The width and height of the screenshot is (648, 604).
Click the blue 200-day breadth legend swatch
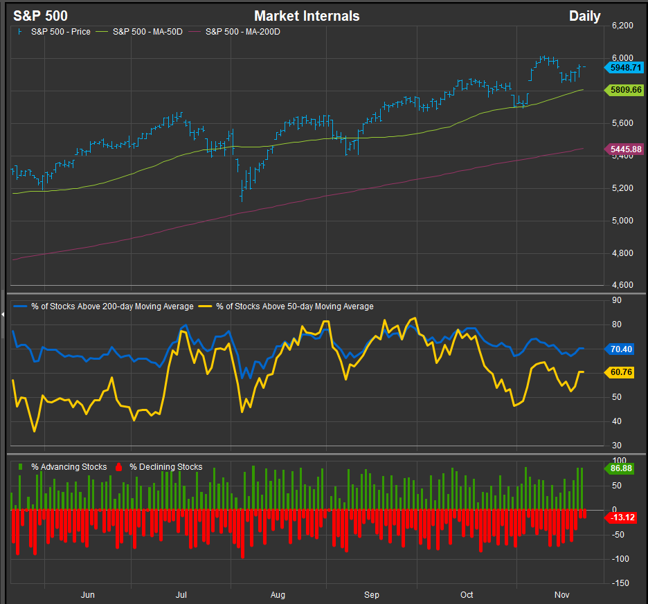20,306
